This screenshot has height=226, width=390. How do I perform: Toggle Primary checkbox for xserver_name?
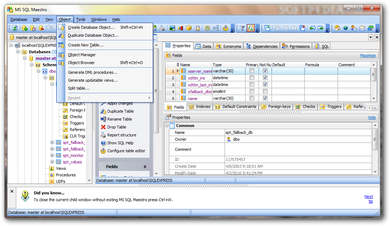[252, 71]
